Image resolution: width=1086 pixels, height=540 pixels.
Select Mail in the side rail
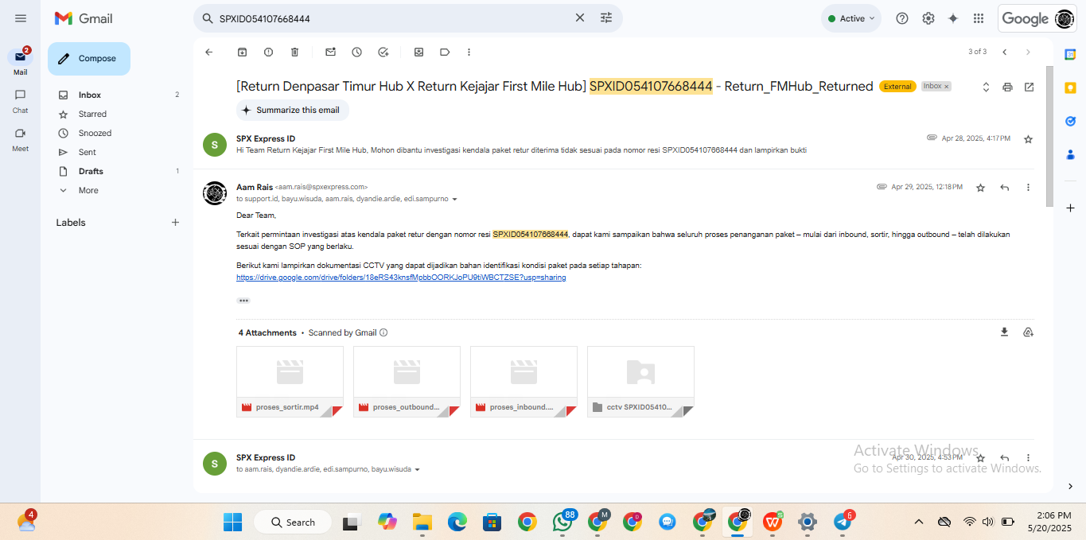point(20,62)
